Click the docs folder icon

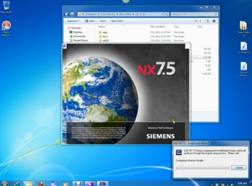[100, 36]
